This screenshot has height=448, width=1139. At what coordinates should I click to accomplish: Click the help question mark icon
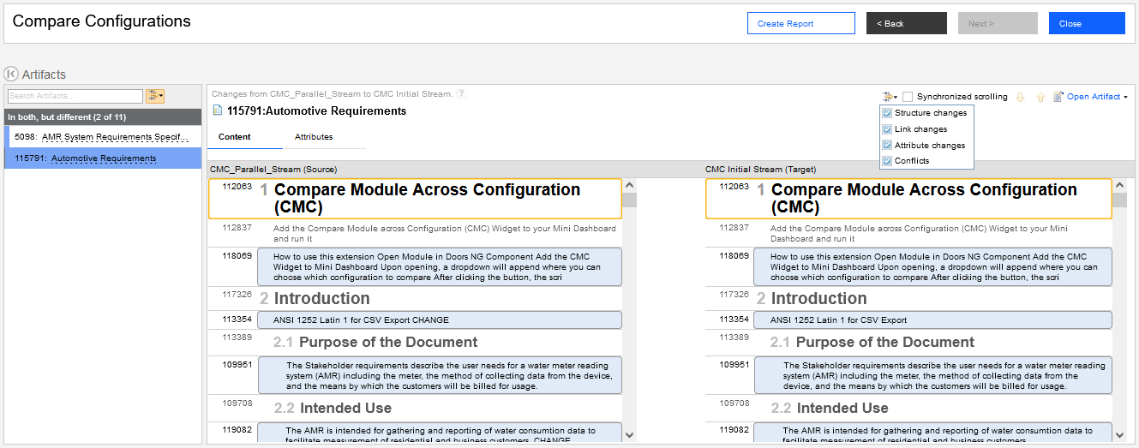click(461, 93)
